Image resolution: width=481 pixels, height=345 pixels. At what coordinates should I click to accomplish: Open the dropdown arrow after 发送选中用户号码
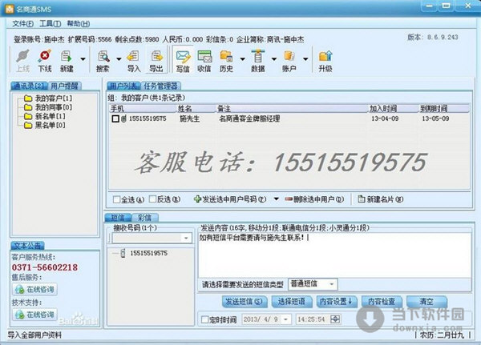pyautogui.click(x=276, y=199)
